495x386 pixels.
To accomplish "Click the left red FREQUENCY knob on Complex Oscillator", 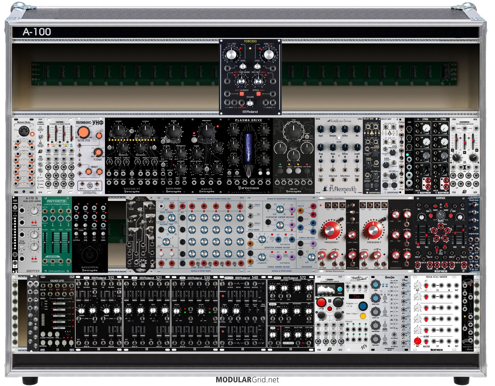I will coord(330,230).
